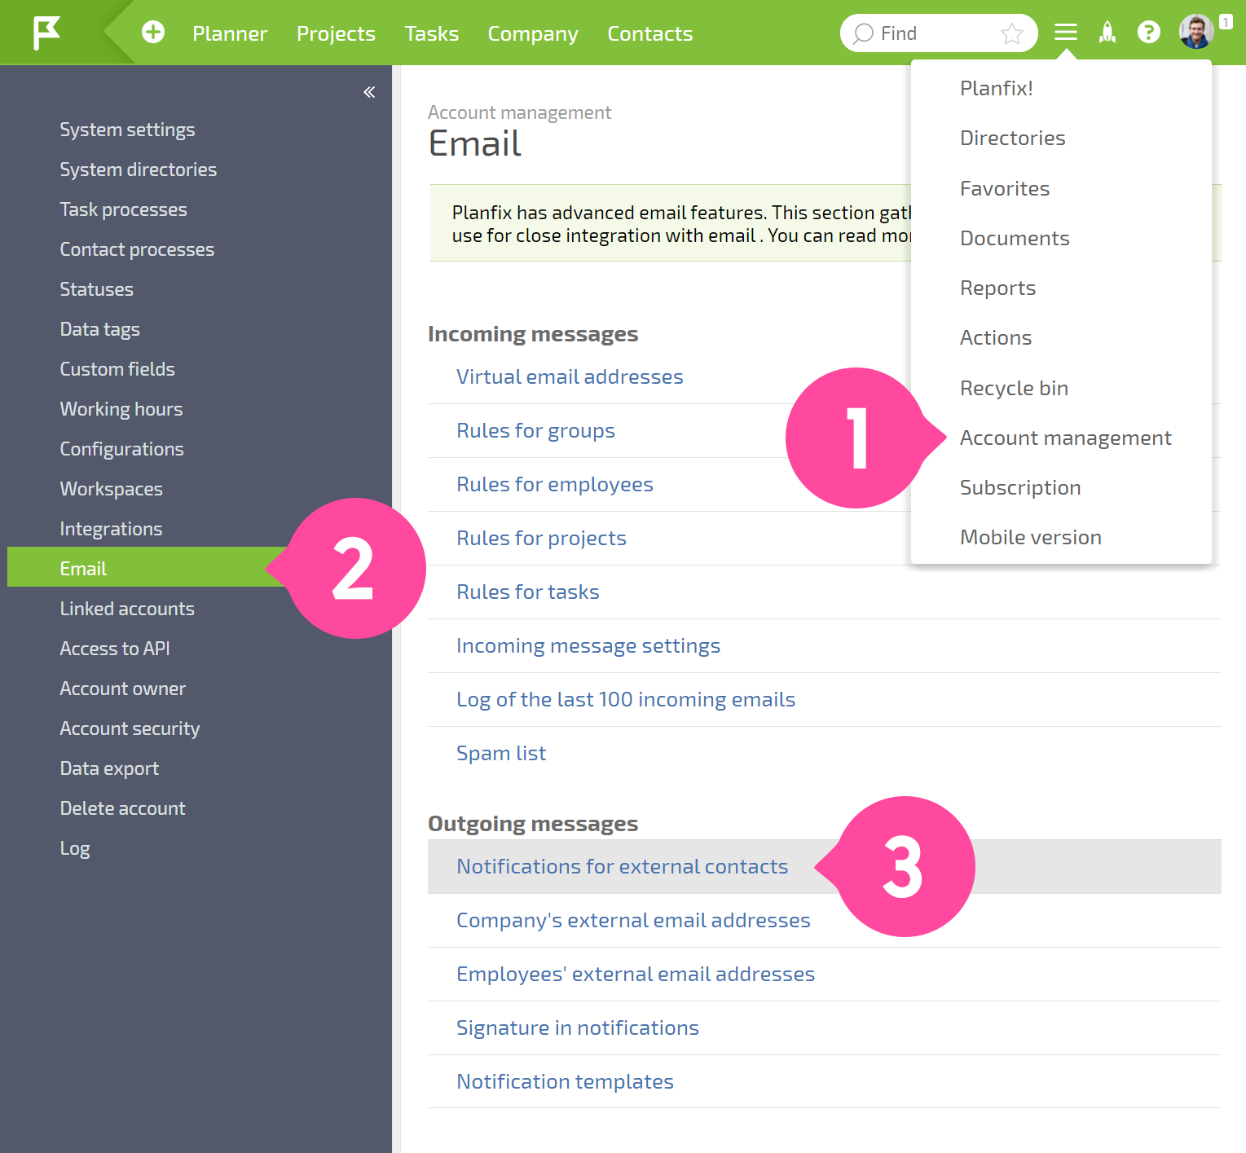Click the Account management breadcrumb

tap(519, 112)
